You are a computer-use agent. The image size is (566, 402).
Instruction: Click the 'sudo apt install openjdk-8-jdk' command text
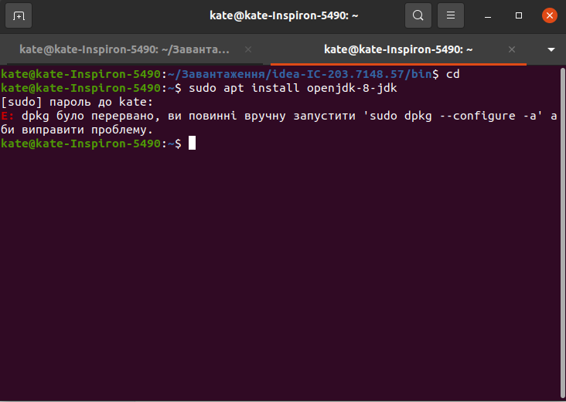(x=293, y=88)
